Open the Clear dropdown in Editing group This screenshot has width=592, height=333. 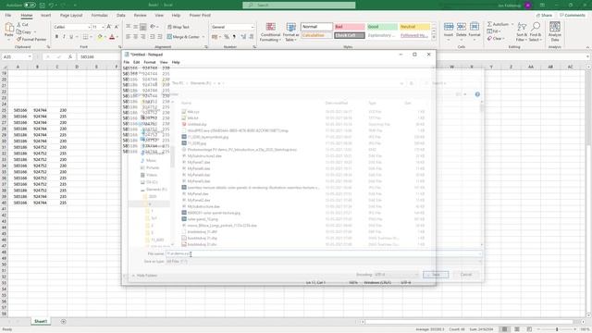[496, 39]
